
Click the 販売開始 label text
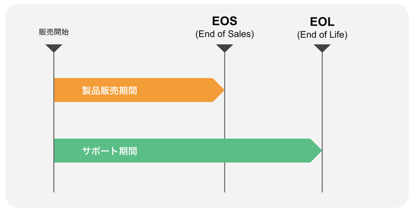point(54,32)
